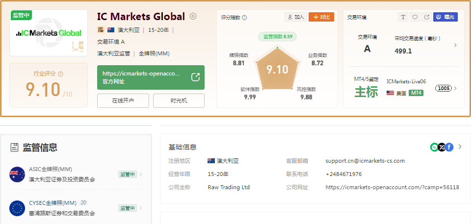471x224 pixels.
Task: Select the 9.10 industry score on the left card
Action: coord(43,90)
